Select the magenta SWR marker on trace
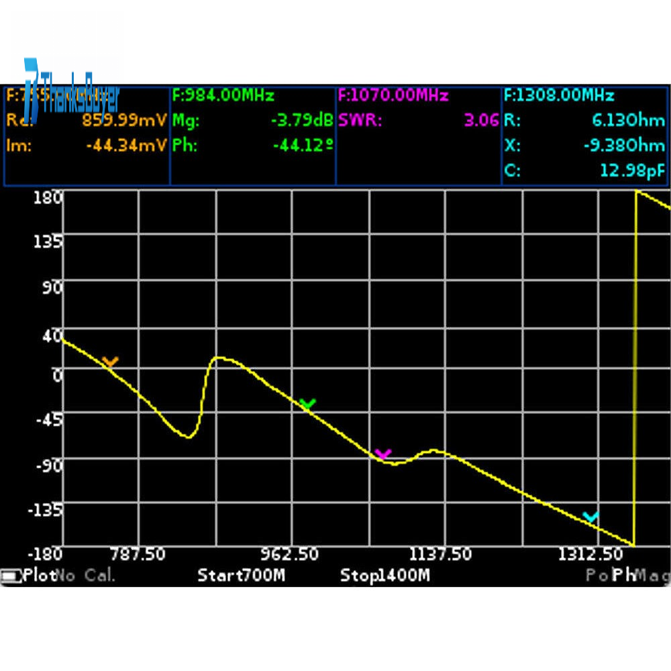Viewport: 671px width, 671px height. coord(383,454)
